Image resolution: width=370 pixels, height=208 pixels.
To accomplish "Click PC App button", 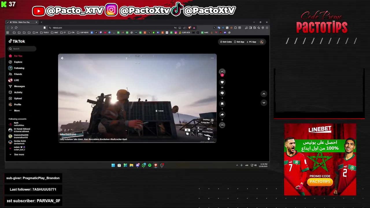I will 251,42.
